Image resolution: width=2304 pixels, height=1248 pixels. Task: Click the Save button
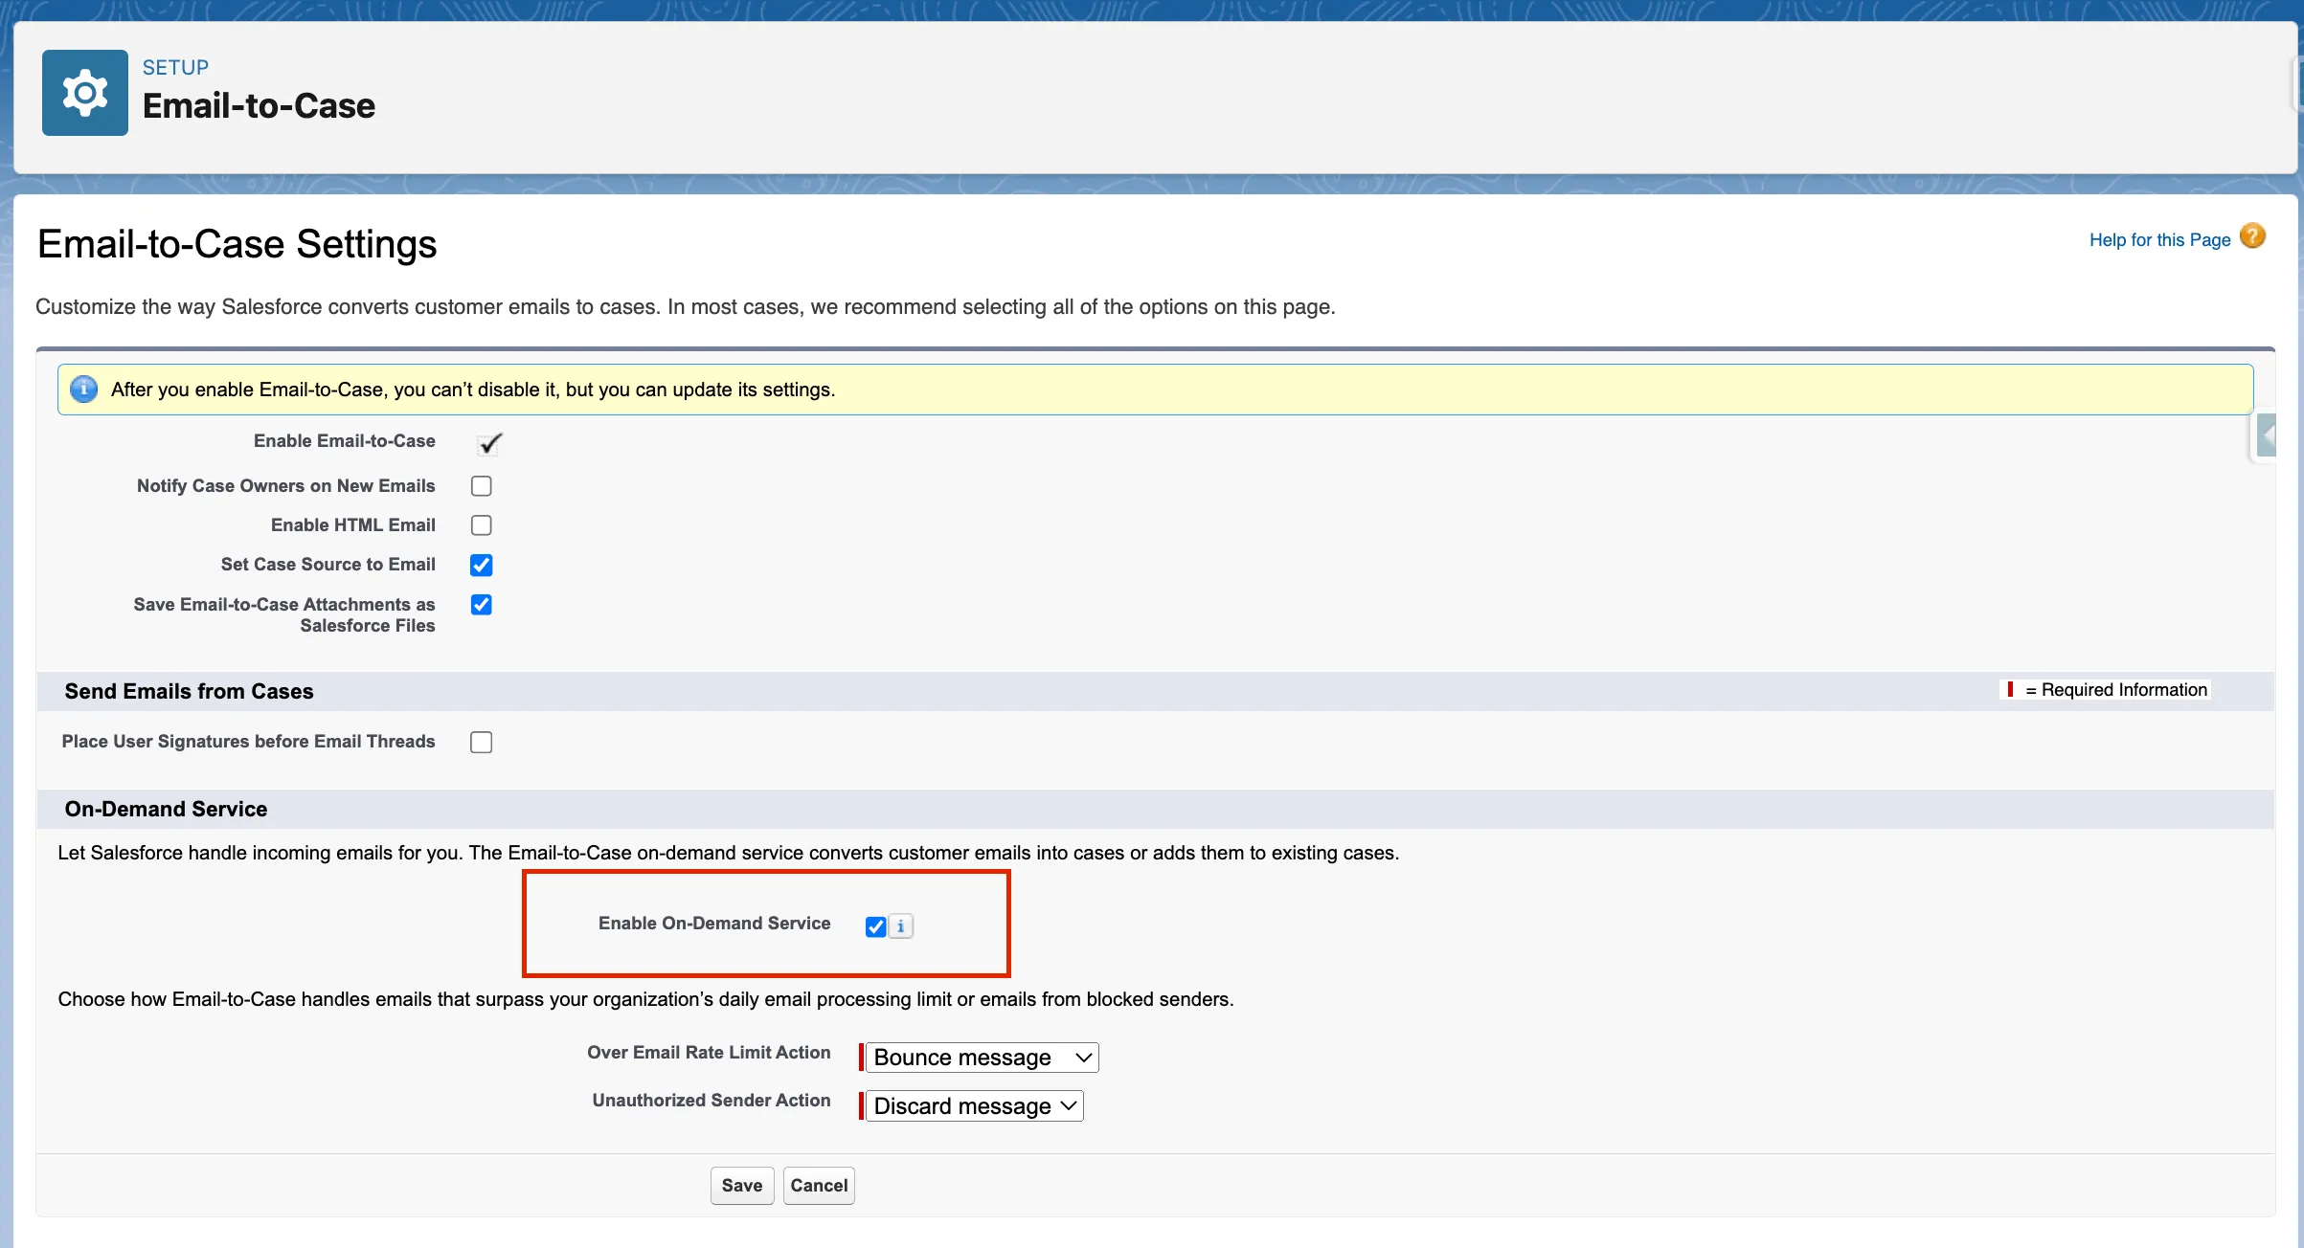[741, 1185]
